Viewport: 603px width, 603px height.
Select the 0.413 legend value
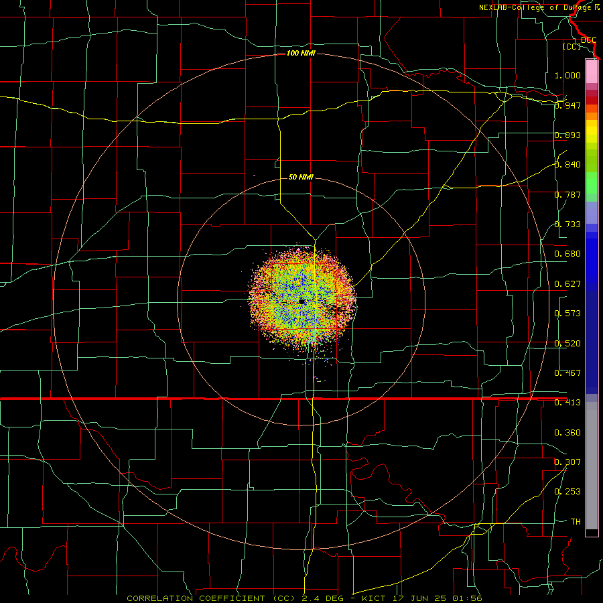pyautogui.click(x=567, y=403)
